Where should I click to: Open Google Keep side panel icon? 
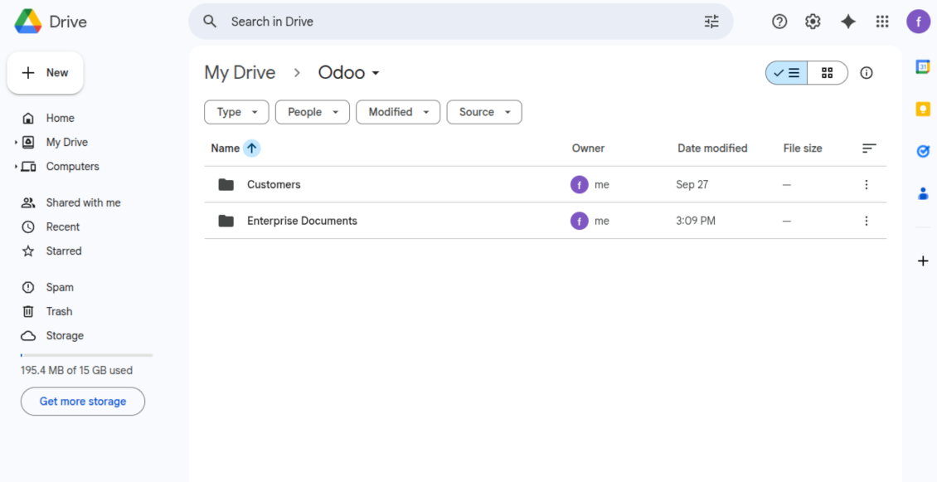point(923,110)
